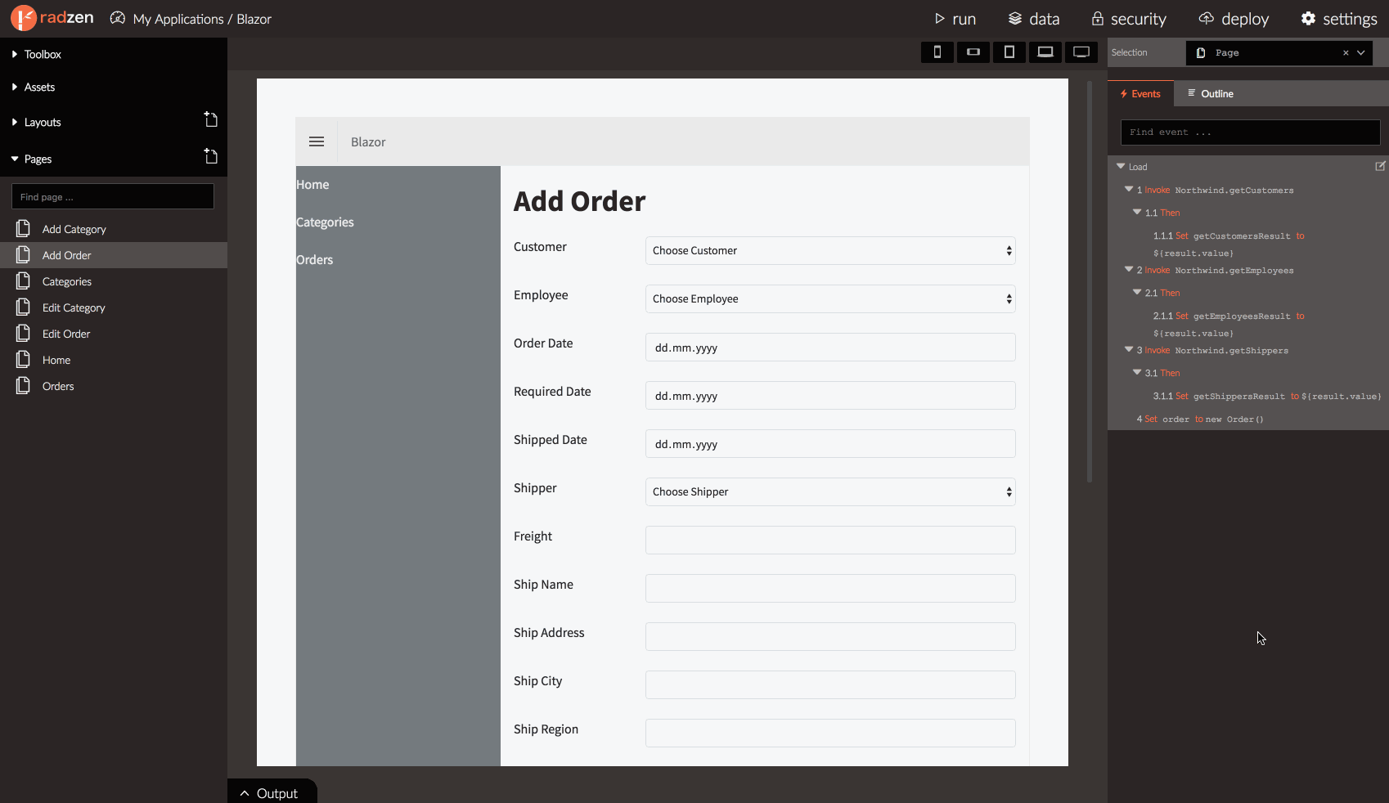This screenshot has width=1389, height=803.
Task: Collapse the 2.1 Then node
Action: tap(1137, 292)
